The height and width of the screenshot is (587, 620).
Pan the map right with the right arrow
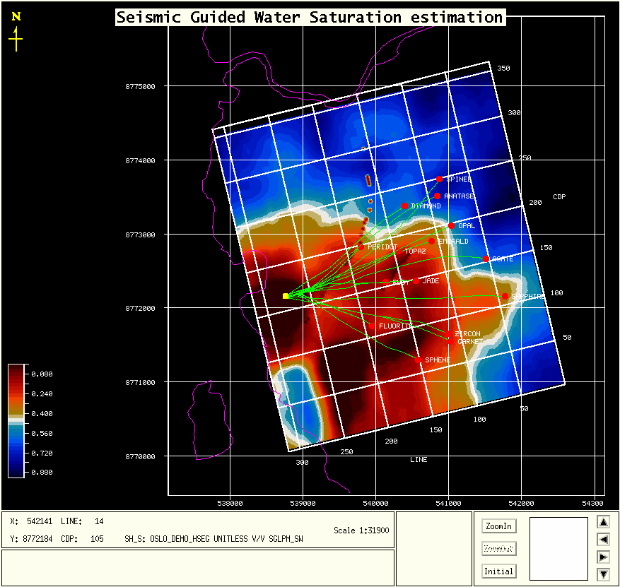603,557
